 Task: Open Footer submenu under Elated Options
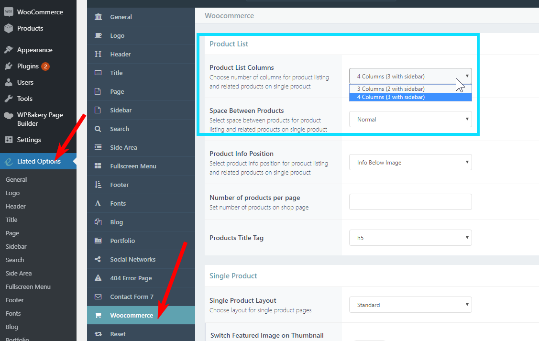(14, 300)
